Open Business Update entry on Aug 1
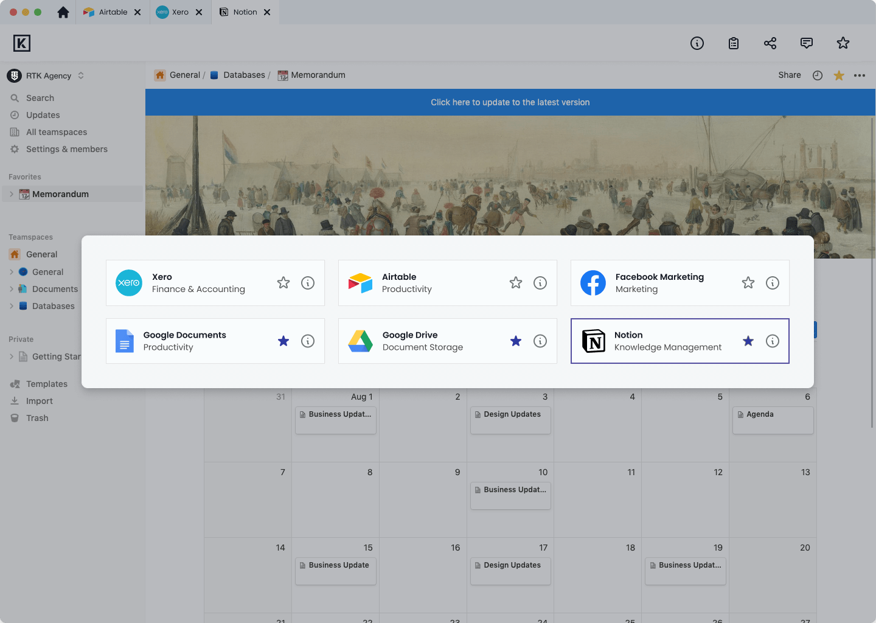This screenshot has height=623, width=876. (x=336, y=420)
